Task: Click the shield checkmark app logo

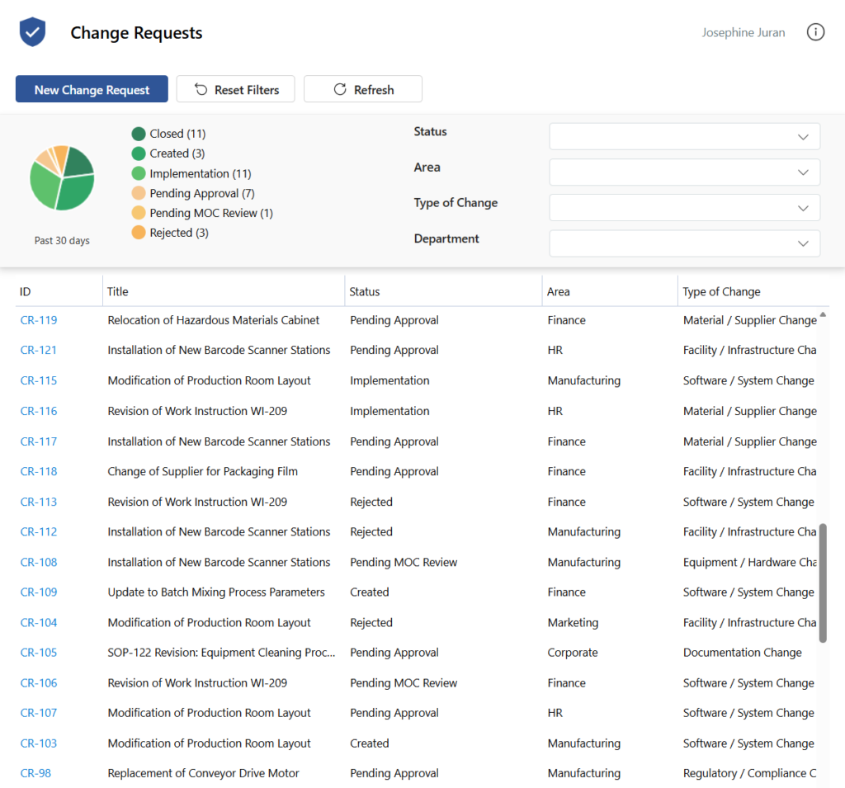Action: click(x=32, y=32)
